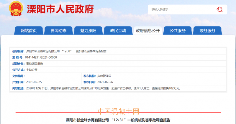Open the 政府信息公开 tab
Viewport: 236px width, 124px height.
tap(147, 31)
